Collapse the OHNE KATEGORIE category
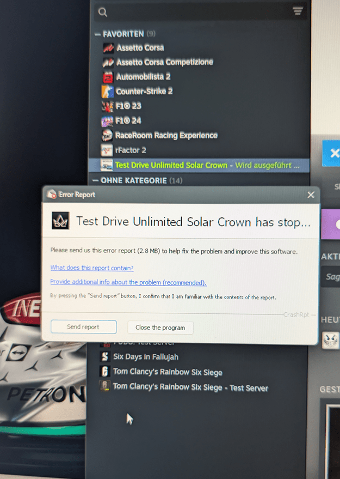Image resolution: width=340 pixels, height=479 pixels. tap(95, 180)
